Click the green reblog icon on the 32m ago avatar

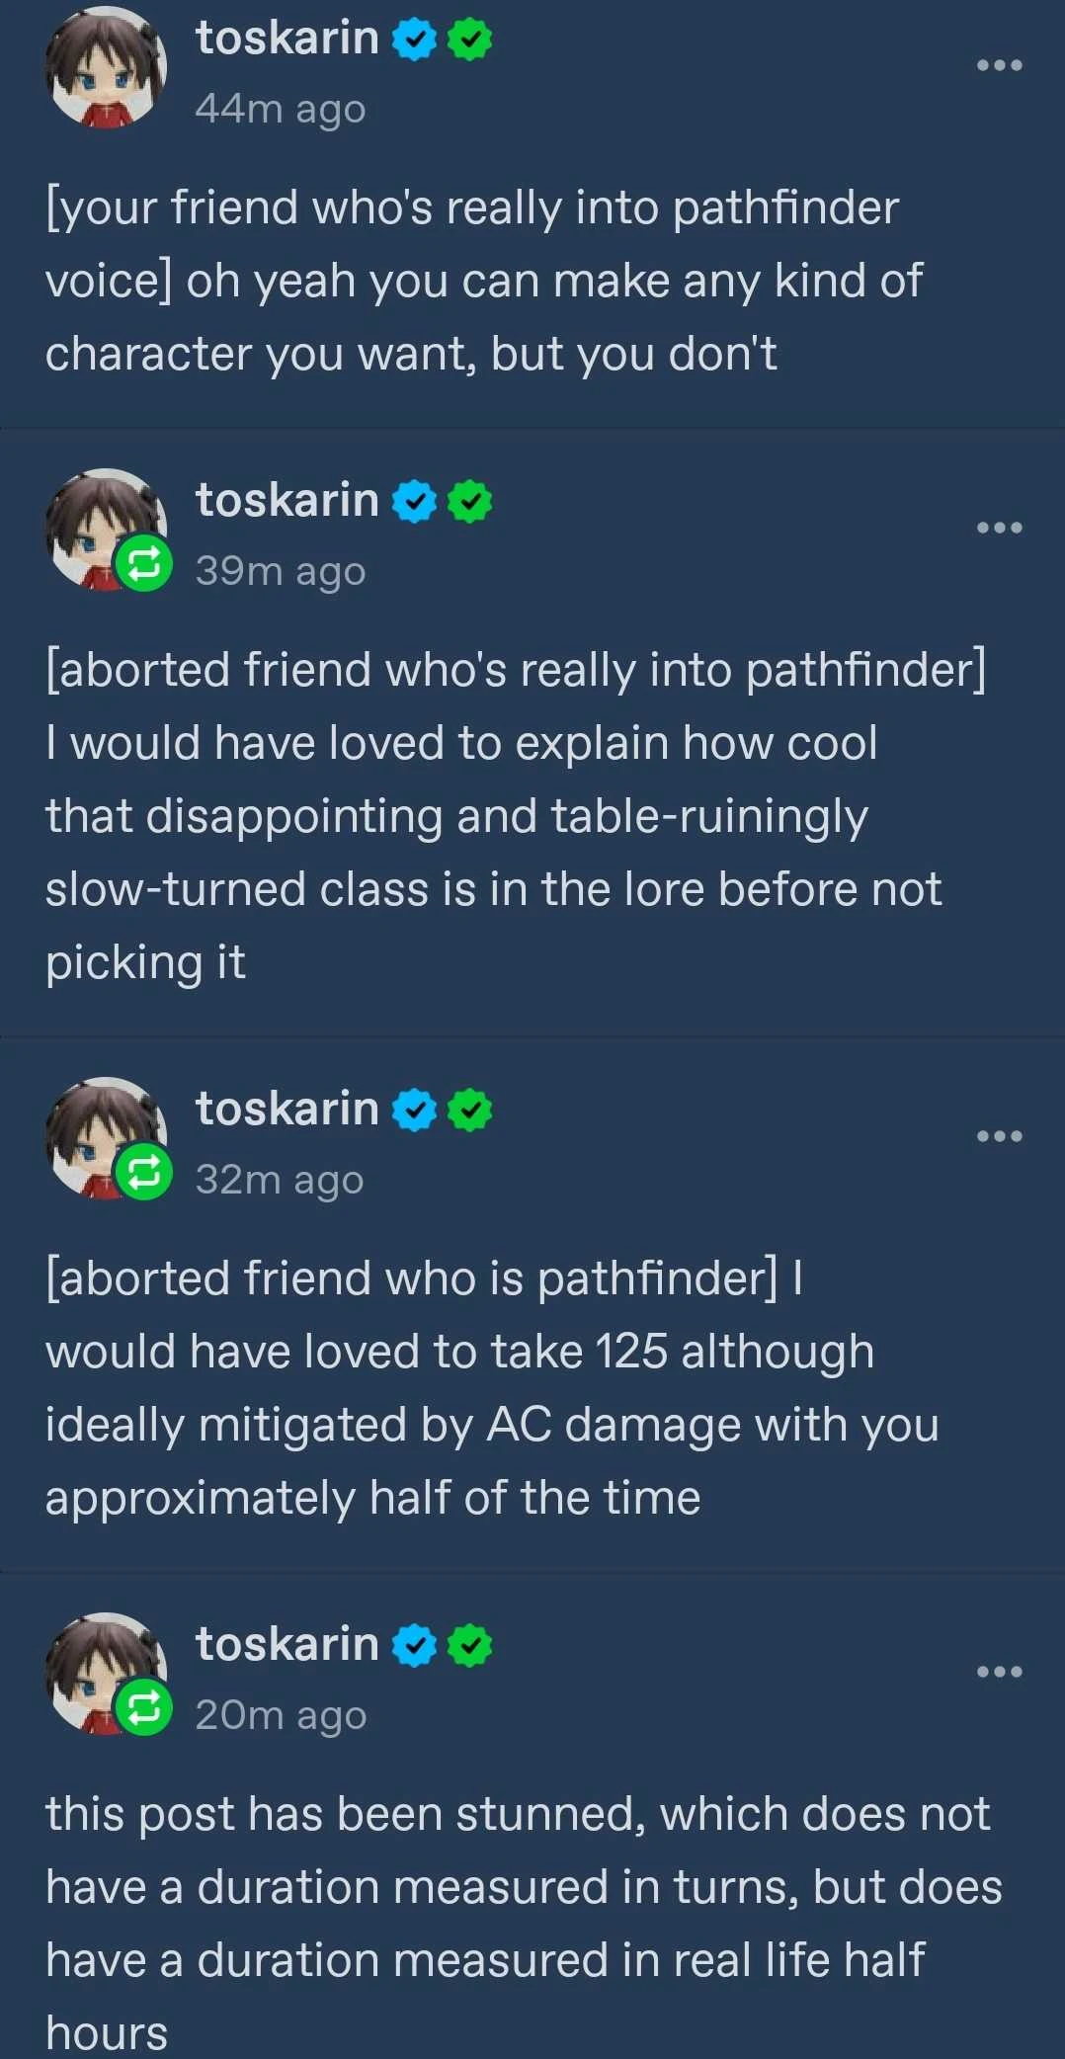click(x=144, y=1174)
